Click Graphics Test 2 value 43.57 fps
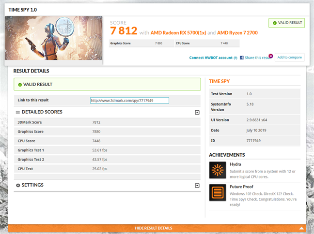 (100, 160)
